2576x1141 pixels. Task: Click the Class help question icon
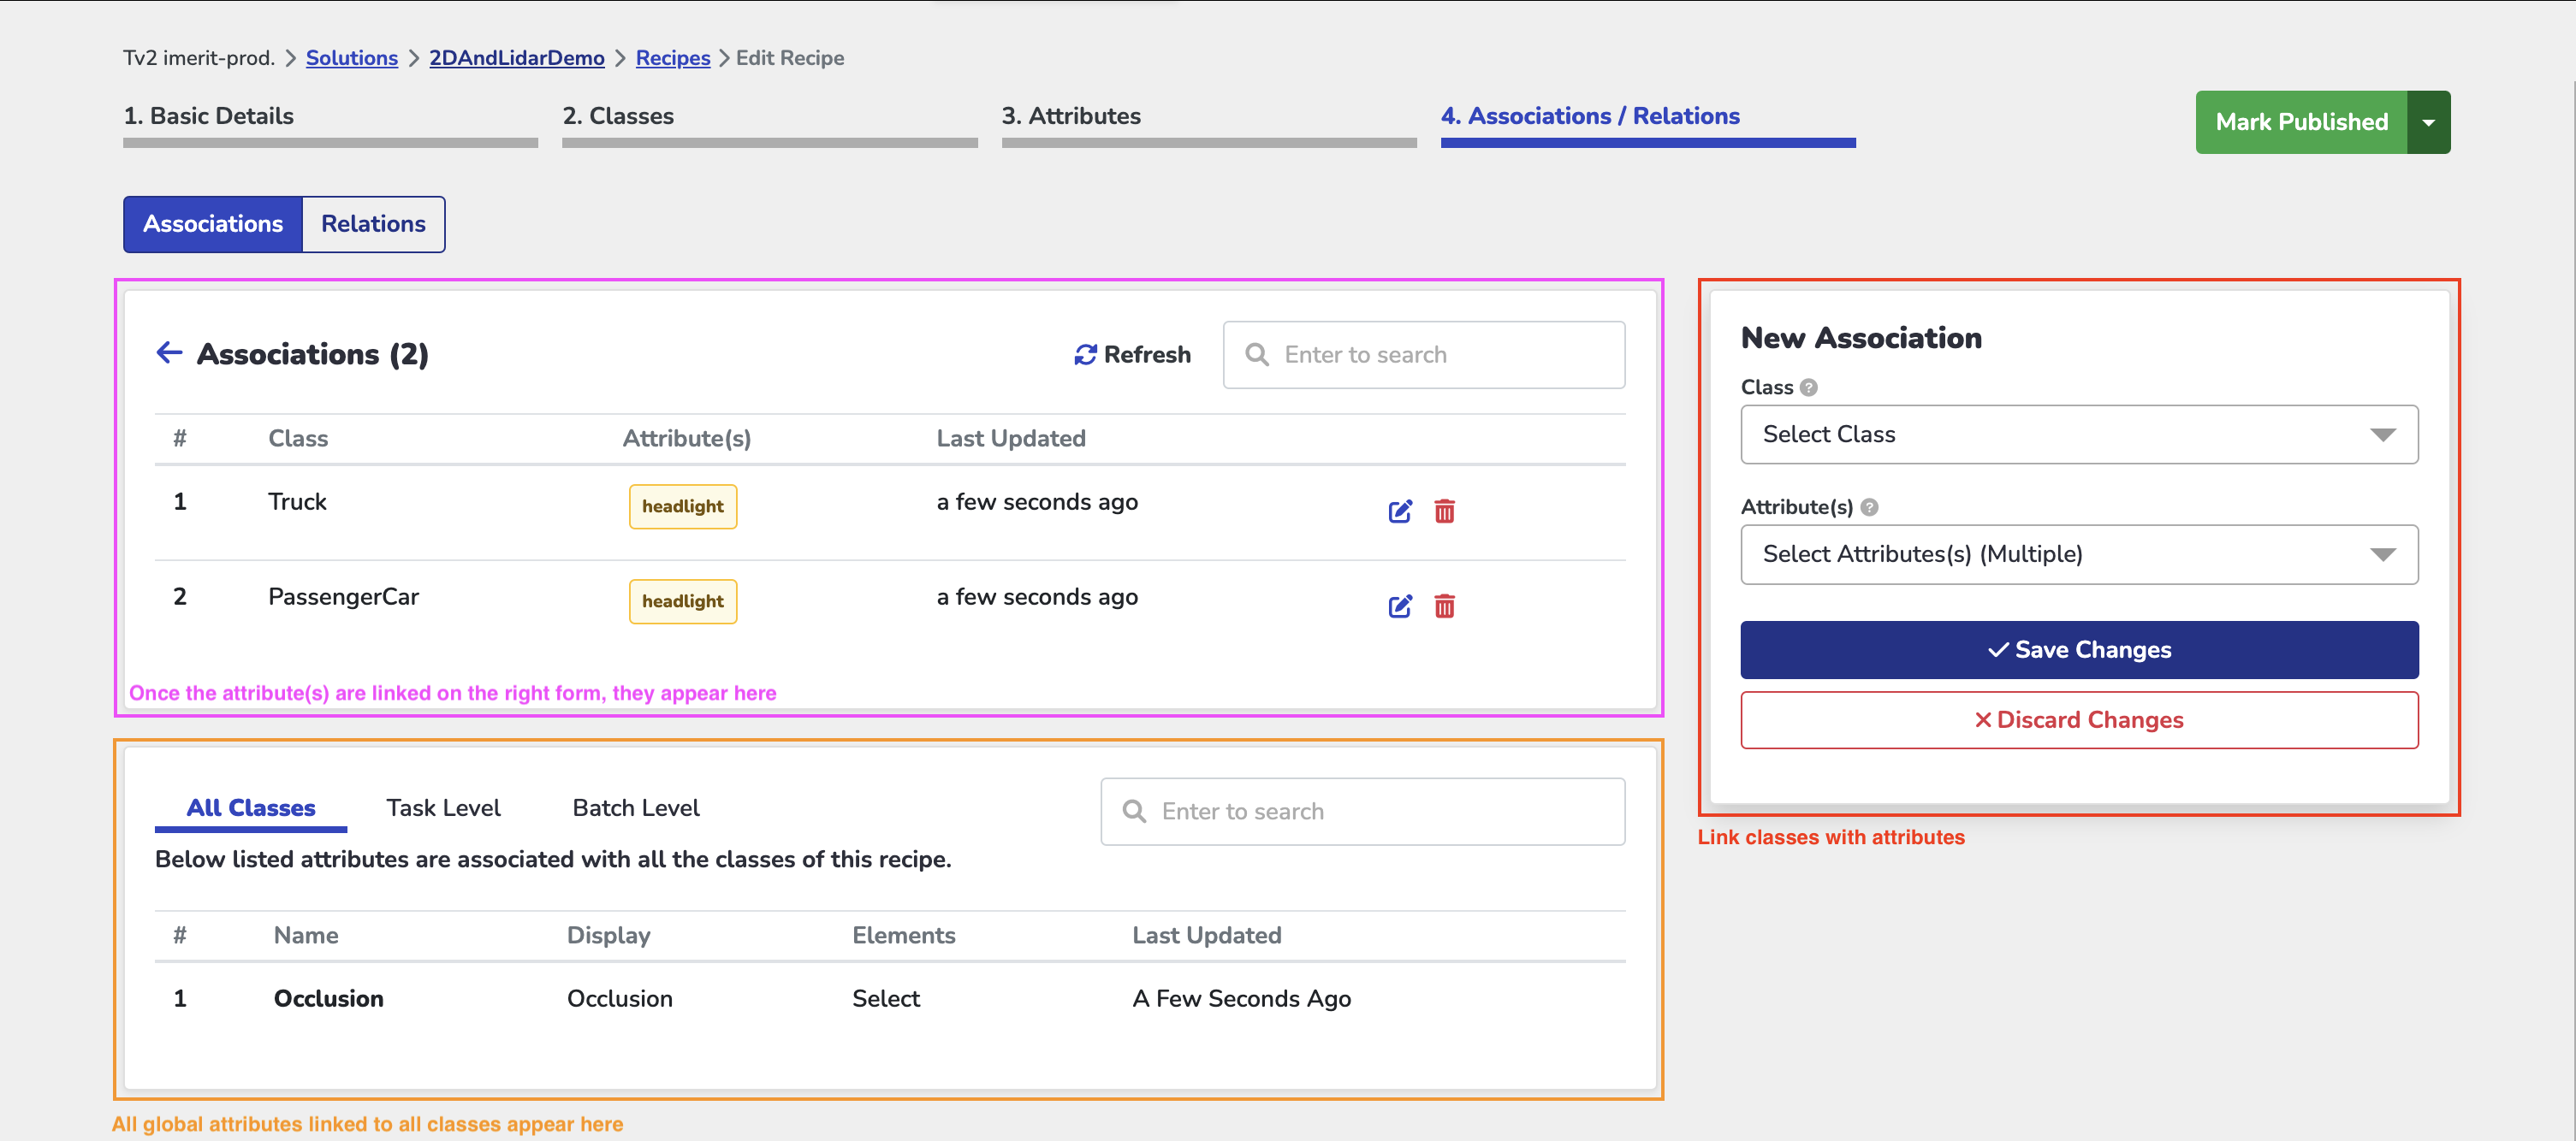pyautogui.click(x=1808, y=387)
